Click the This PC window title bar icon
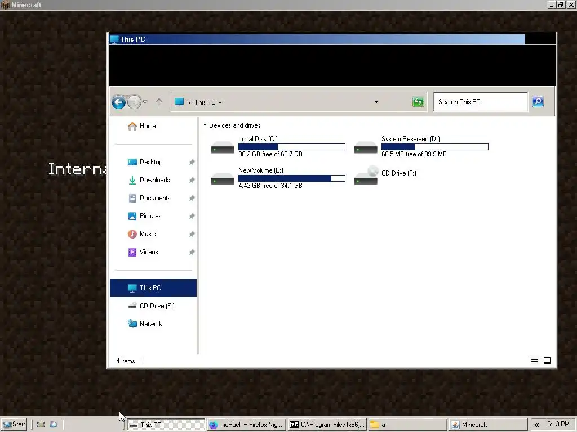The height and width of the screenshot is (432, 577). (x=114, y=39)
